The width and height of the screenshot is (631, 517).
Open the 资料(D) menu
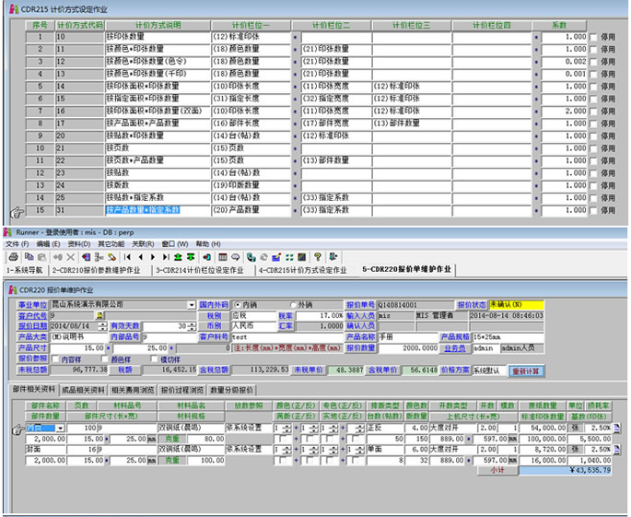pos(80,244)
